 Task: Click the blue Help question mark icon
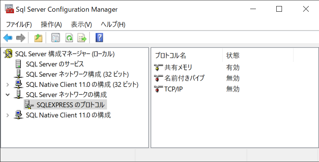(x=99, y=38)
